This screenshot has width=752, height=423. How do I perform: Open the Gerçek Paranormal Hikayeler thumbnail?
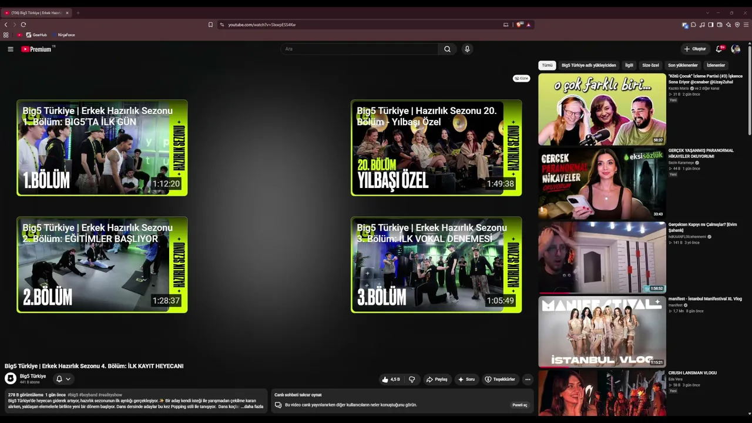[x=602, y=183]
